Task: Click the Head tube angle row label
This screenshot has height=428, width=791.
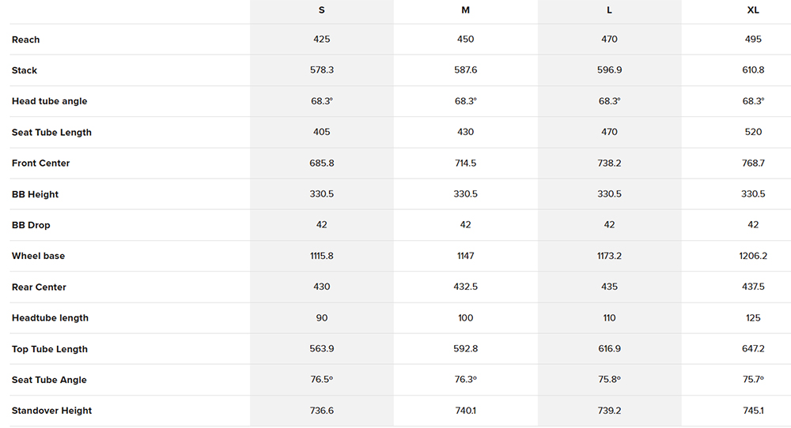Action: pyautogui.click(x=50, y=101)
